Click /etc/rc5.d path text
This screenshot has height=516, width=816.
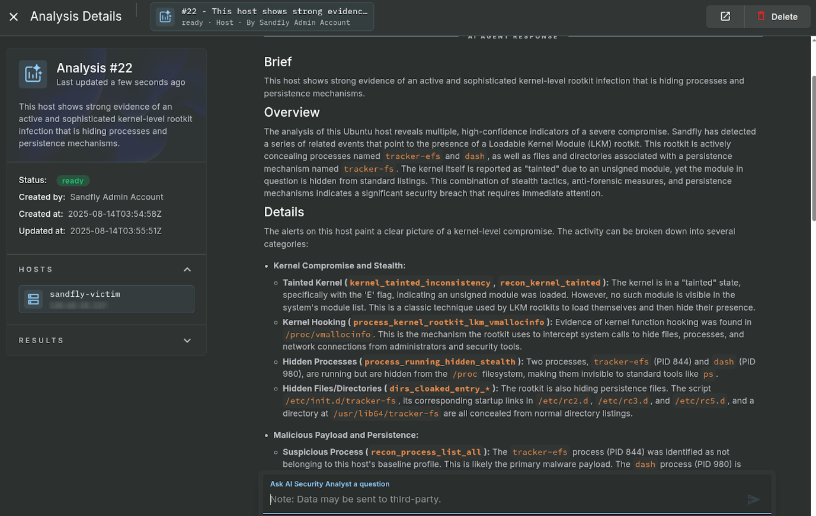pos(700,401)
